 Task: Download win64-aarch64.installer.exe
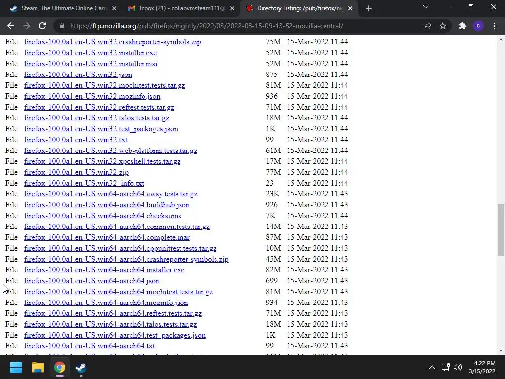coord(104,270)
